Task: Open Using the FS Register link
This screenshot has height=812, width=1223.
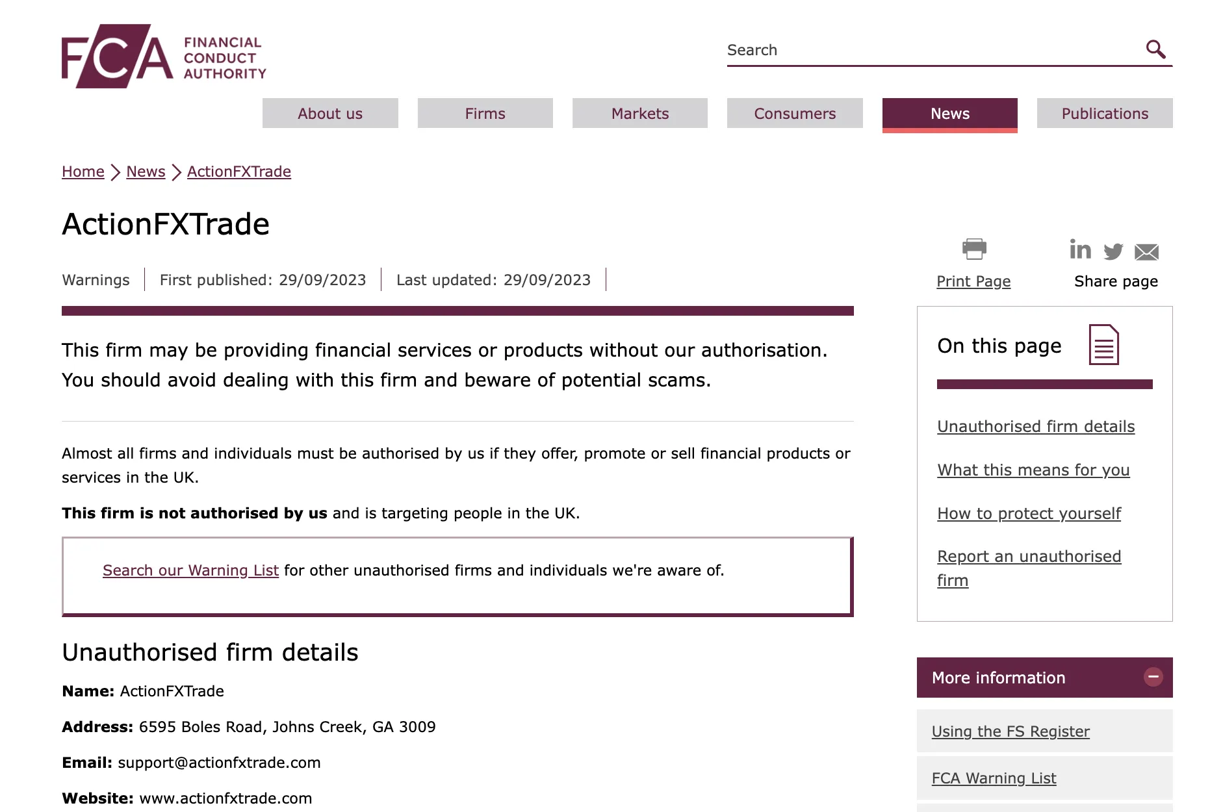Action: (1011, 731)
